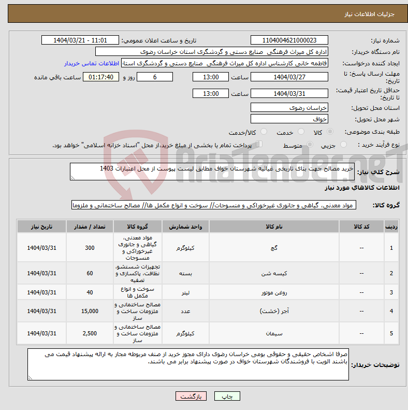The image size is (408, 410).
Task: Click the بازگشت (back) button
Action: tap(191, 396)
